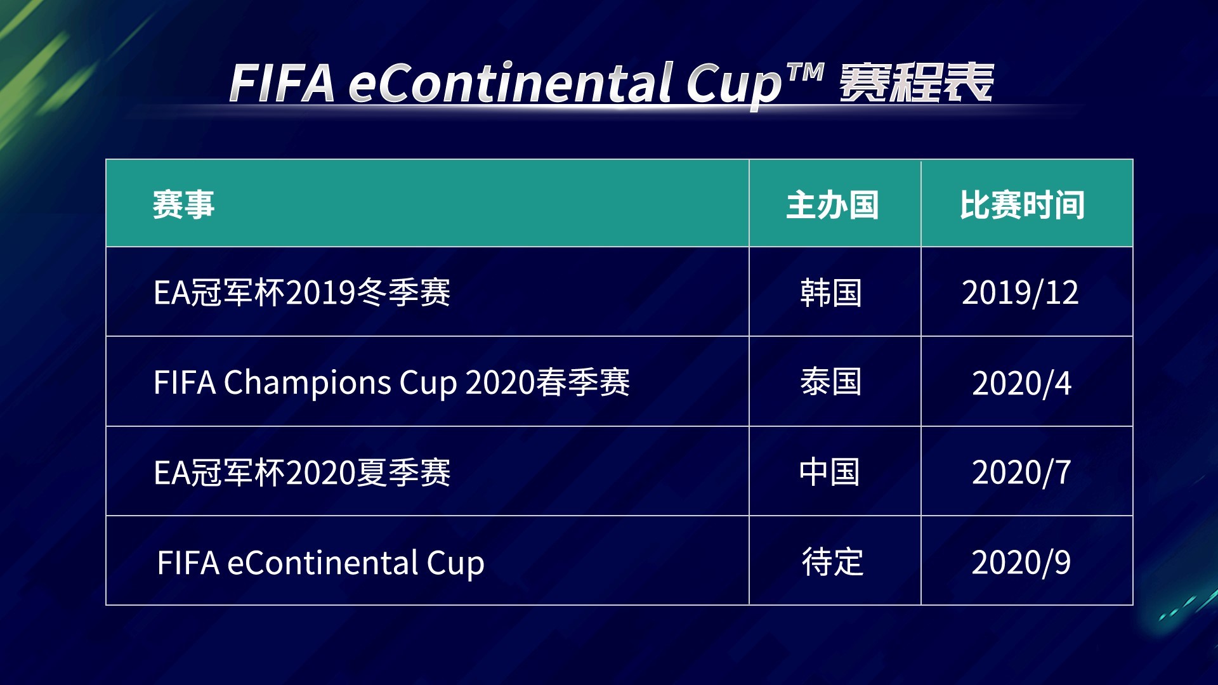Click the 泰国 host country cell

[831, 382]
